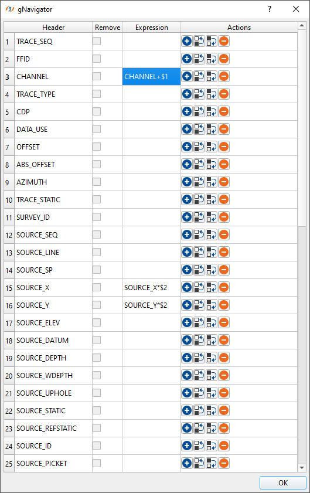Viewport: 310px width, 493px height.
Task: Move the AZIMUTH row up
Action: tap(199, 182)
